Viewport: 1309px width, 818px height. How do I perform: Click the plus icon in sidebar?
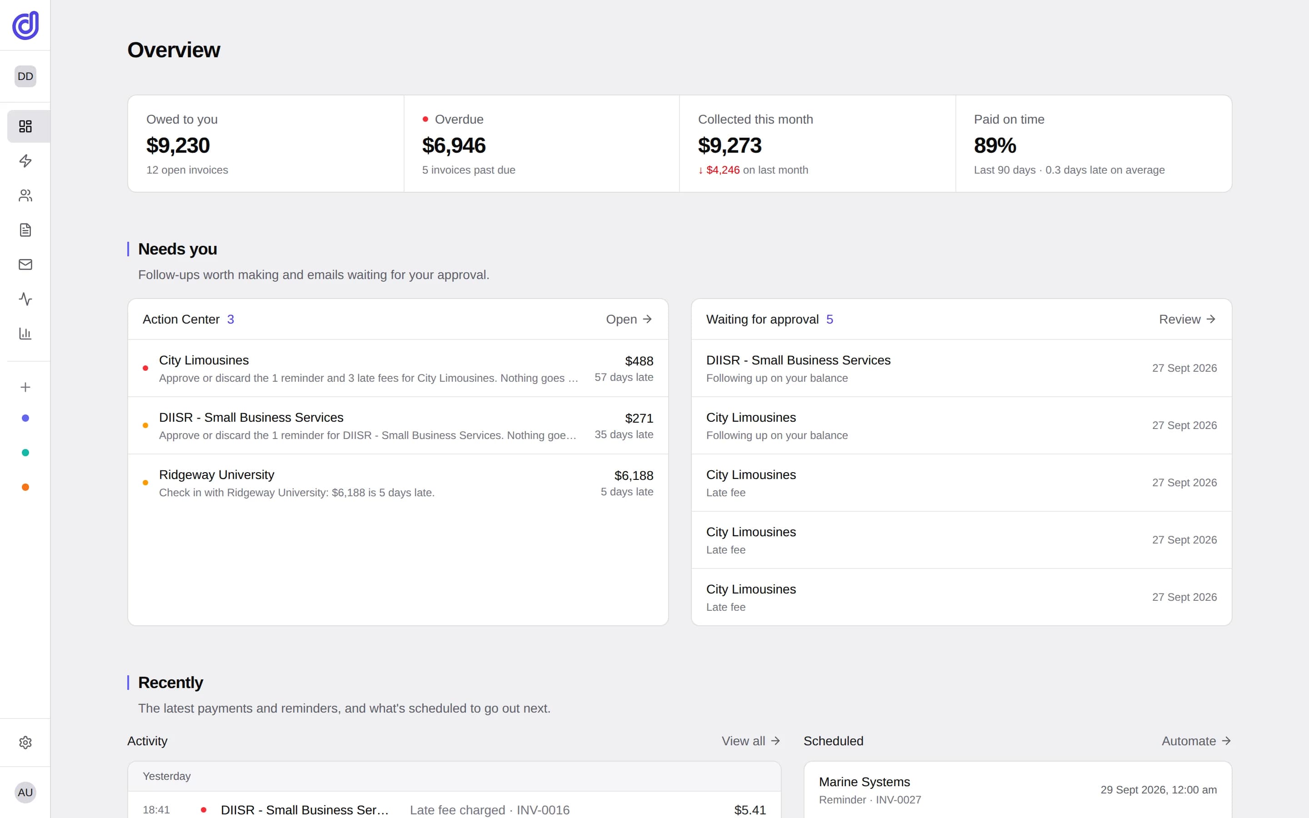pyautogui.click(x=25, y=387)
